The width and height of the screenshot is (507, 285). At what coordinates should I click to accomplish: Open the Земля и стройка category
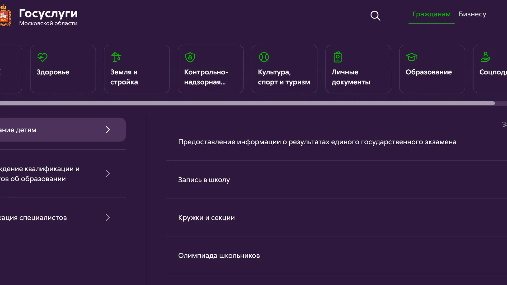(137, 69)
